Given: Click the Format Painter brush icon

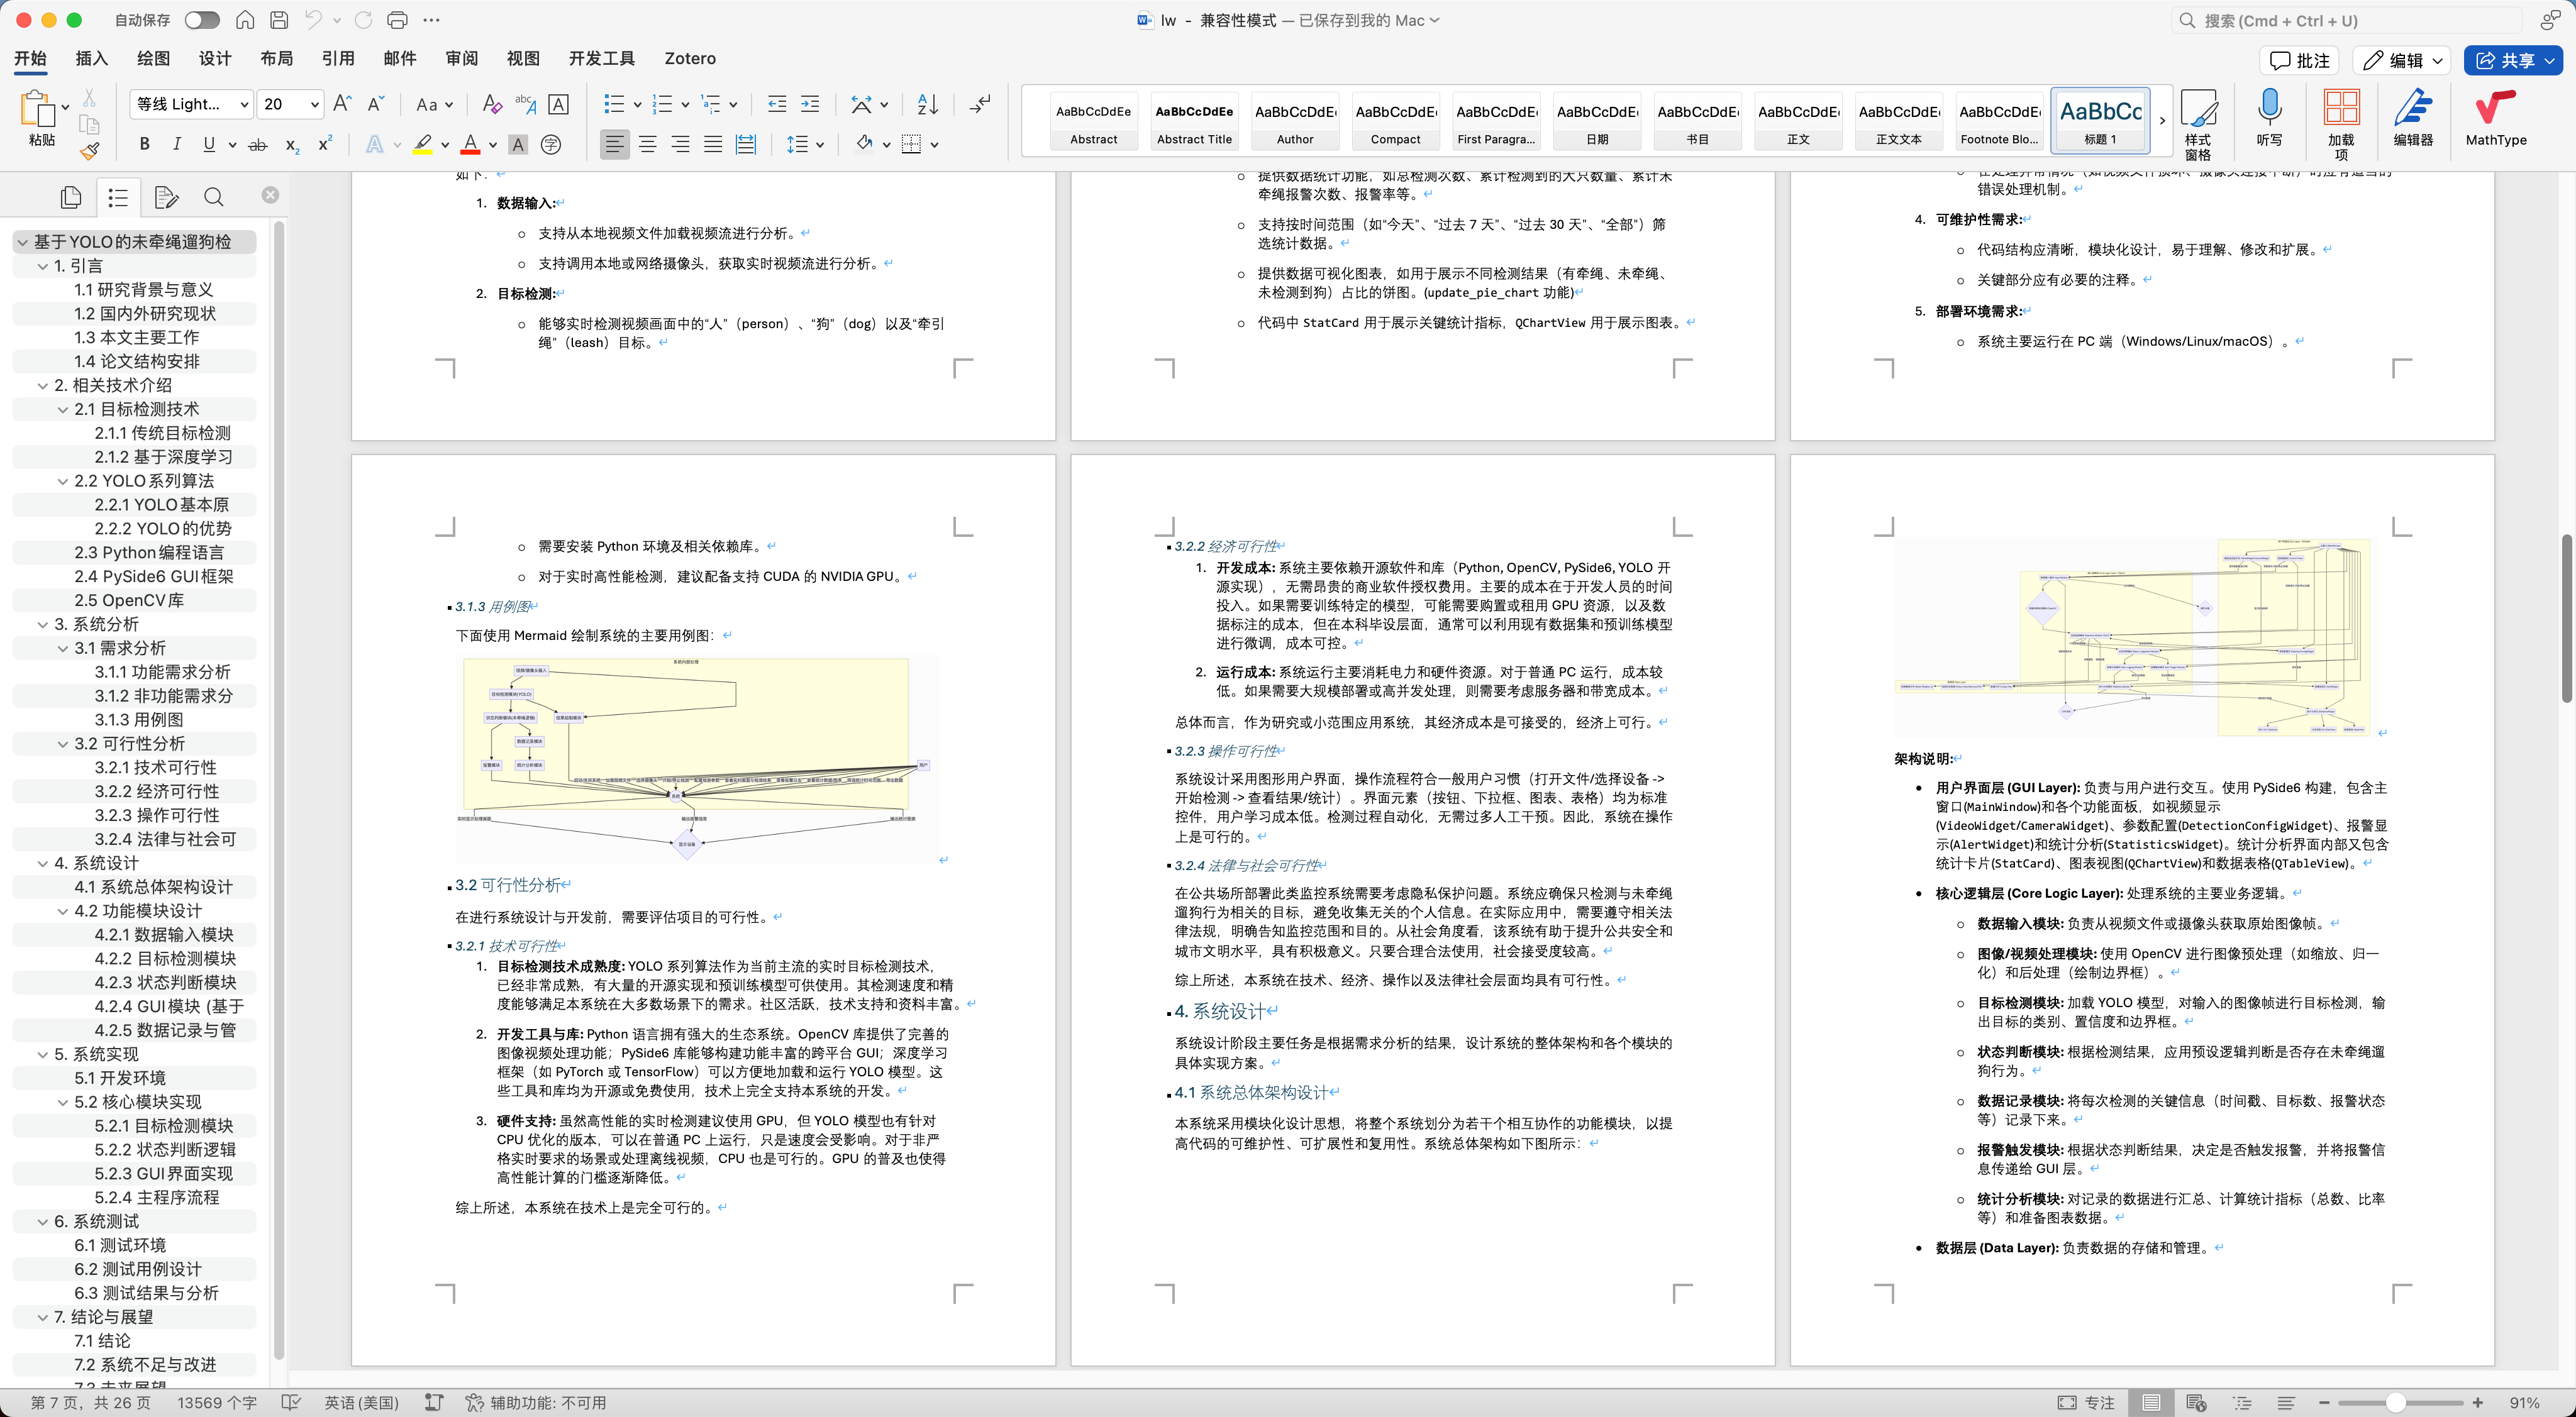Looking at the screenshot, I should (x=90, y=152).
